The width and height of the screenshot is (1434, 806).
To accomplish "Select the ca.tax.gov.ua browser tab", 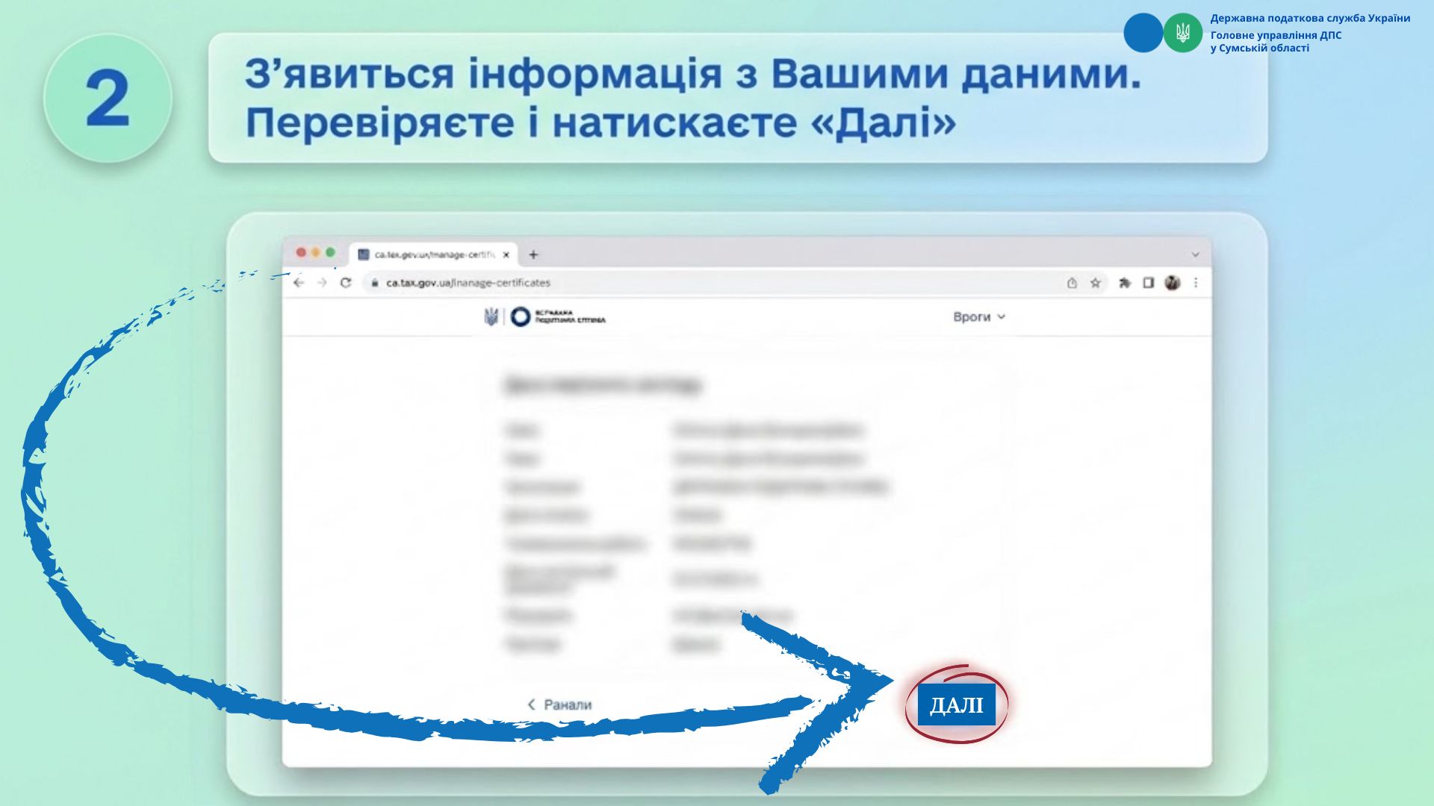I will click(433, 254).
